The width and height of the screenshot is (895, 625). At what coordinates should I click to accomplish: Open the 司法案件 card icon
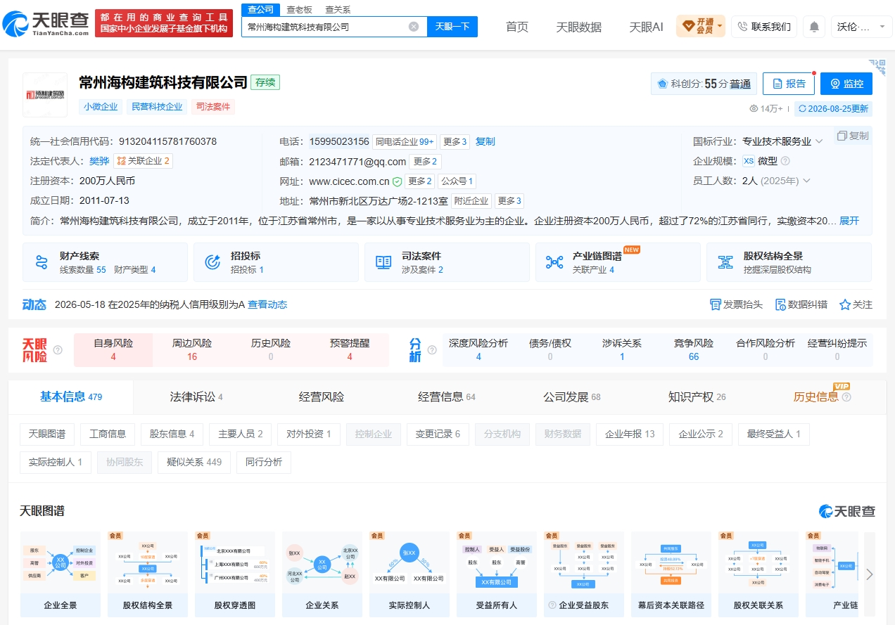point(383,262)
